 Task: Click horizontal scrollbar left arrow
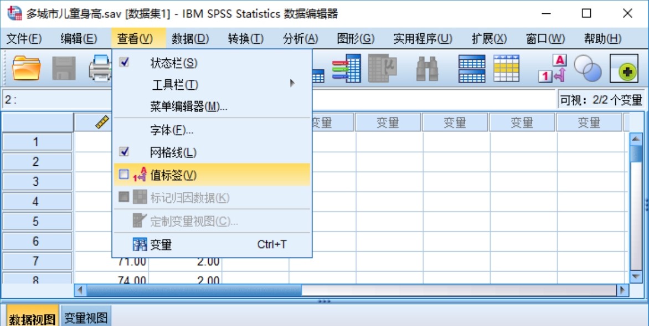[80, 291]
